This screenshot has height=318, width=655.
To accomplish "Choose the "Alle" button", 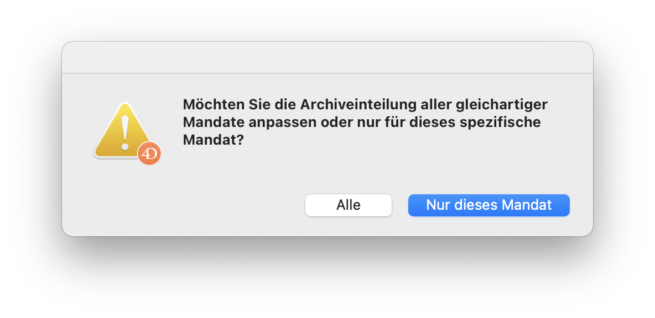I will pos(349,205).
